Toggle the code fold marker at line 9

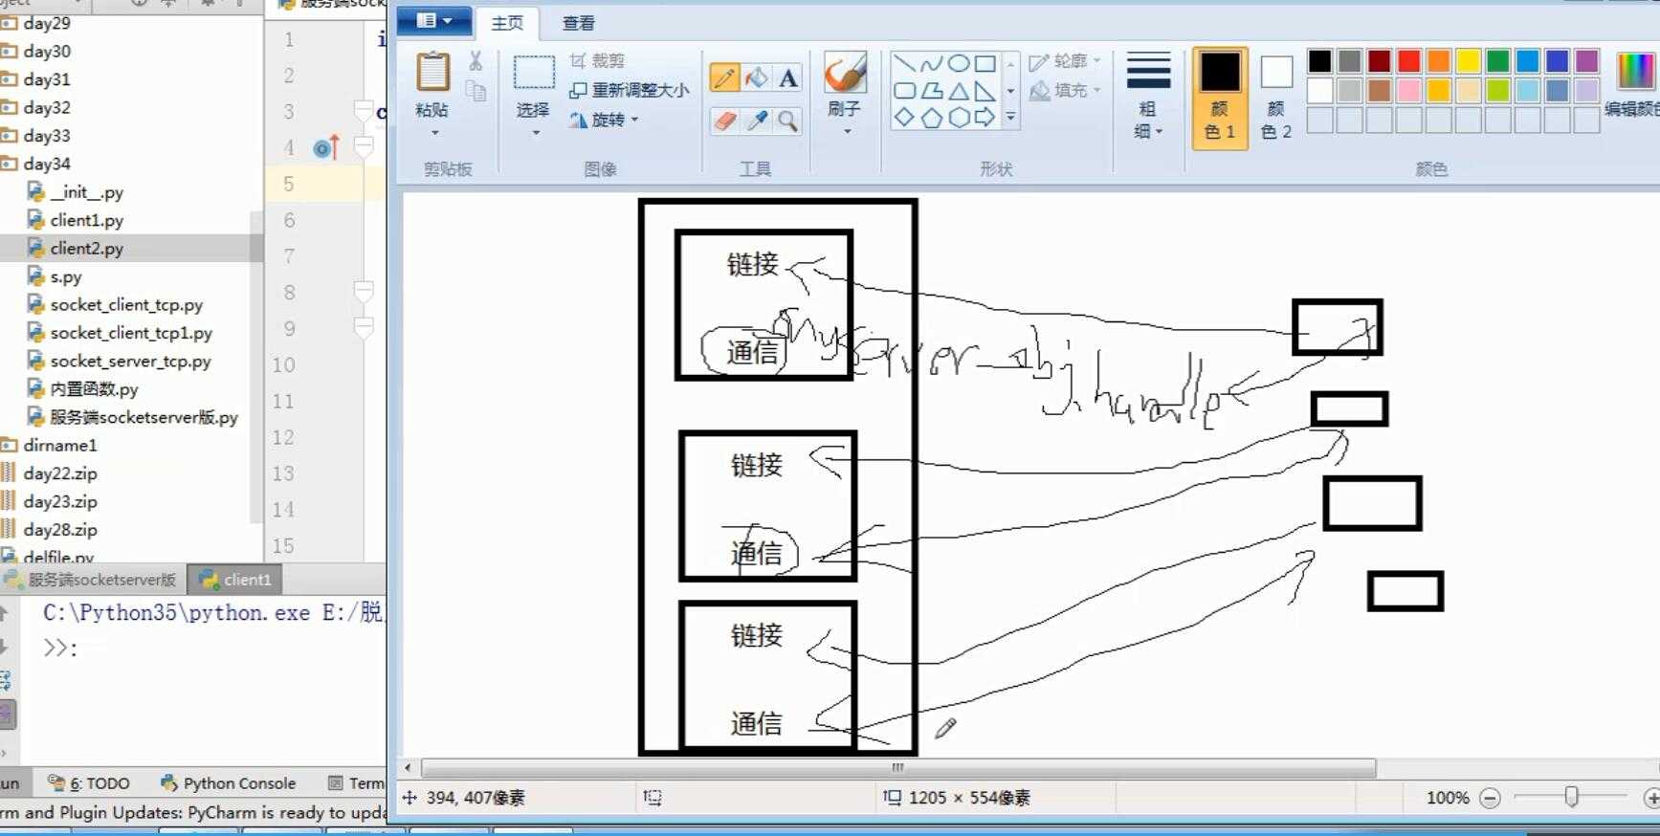[x=364, y=327]
